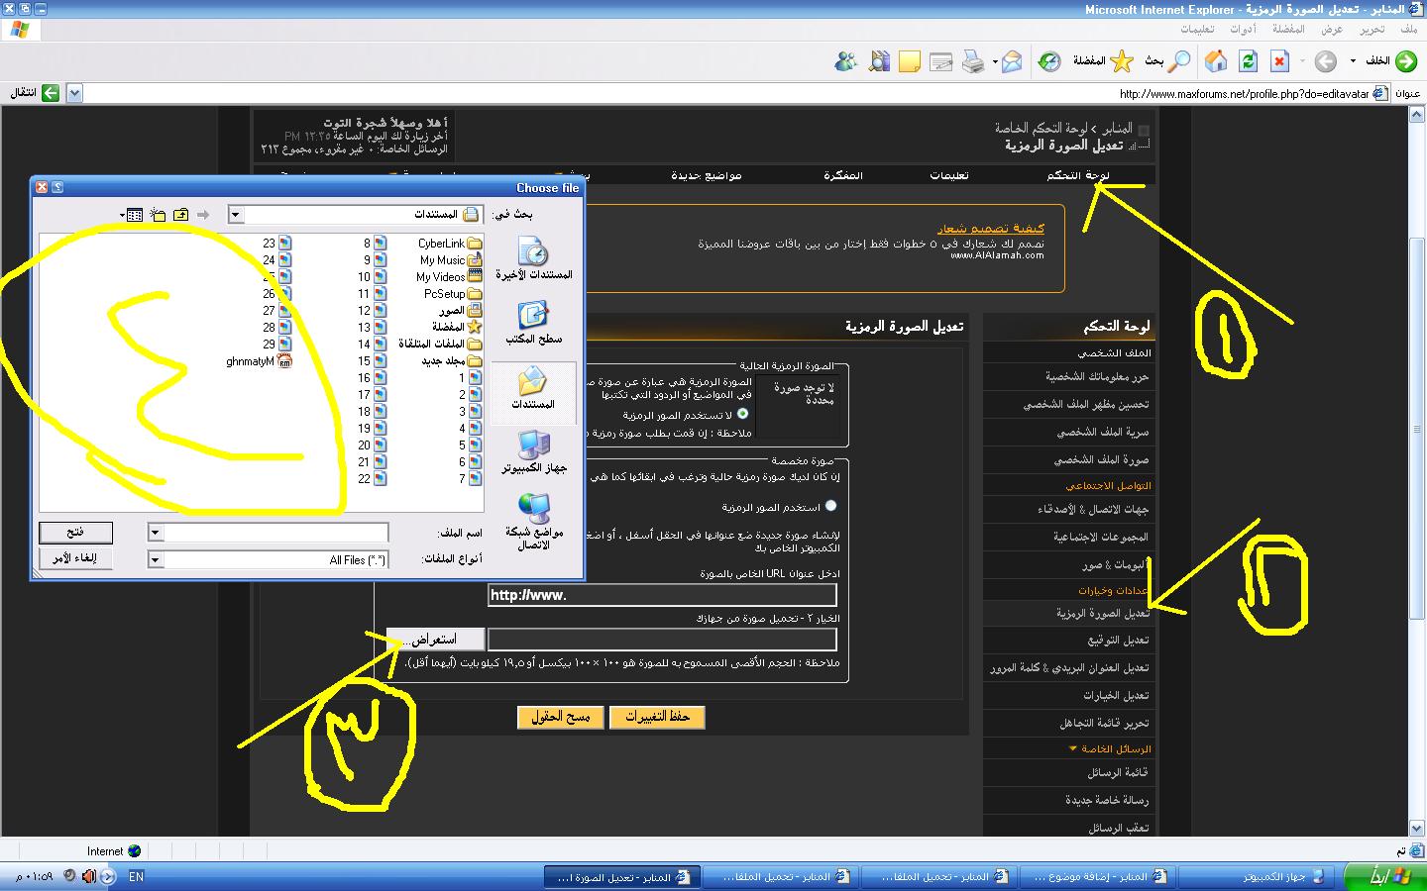Open Recent Documents in file dialog

534,258
